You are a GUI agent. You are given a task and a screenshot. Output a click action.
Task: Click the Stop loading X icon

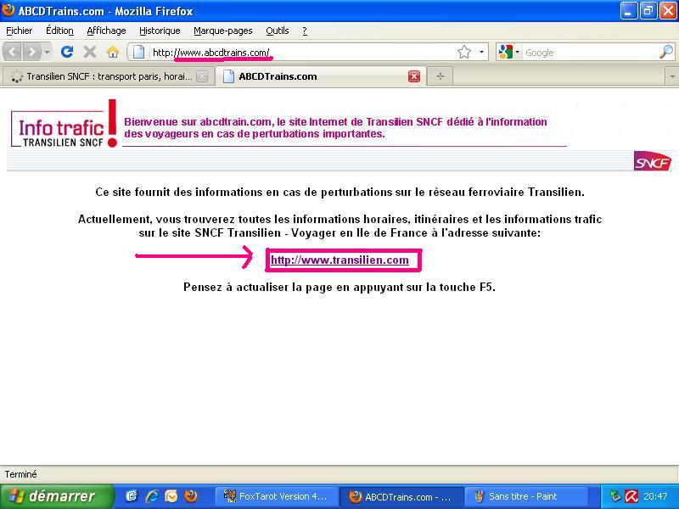[89, 52]
